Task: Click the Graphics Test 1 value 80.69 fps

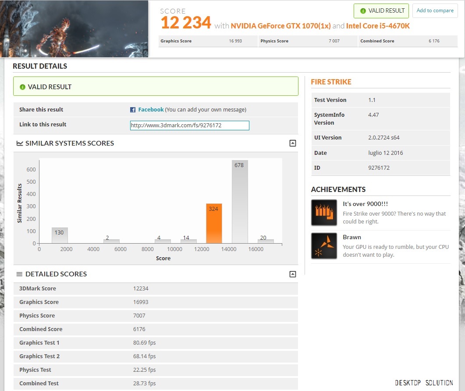Action: click(x=145, y=343)
